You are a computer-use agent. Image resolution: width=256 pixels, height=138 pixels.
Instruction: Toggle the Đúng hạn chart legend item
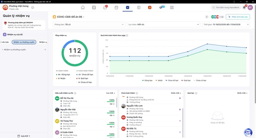(x=147, y=80)
